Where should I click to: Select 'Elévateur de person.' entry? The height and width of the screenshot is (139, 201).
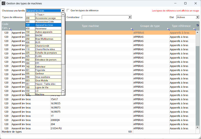[43, 59]
